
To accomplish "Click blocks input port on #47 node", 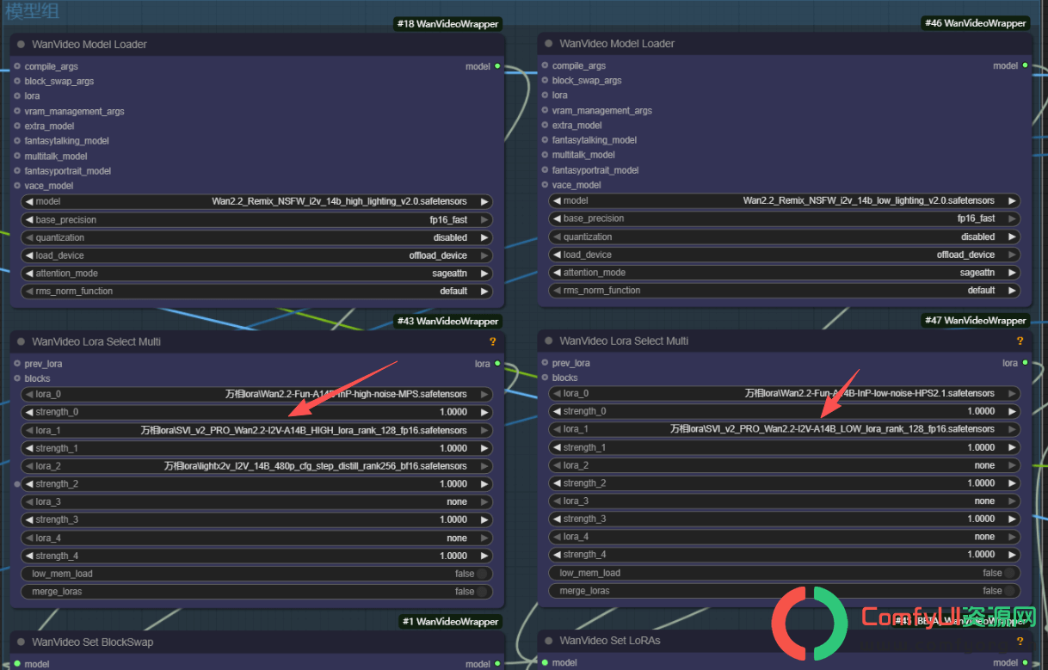I will pos(545,378).
